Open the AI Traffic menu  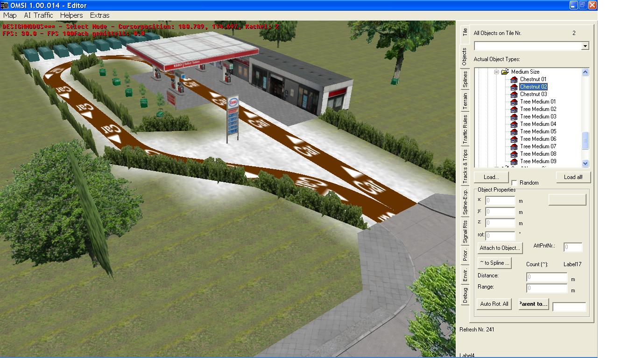click(x=38, y=15)
